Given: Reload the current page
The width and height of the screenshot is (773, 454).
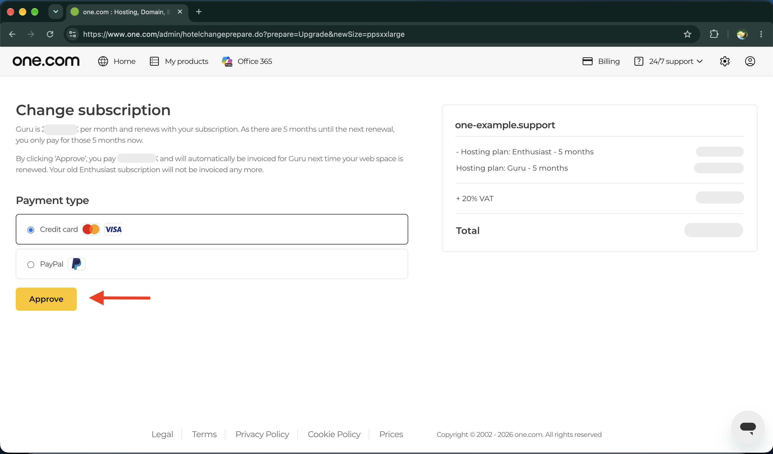Looking at the screenshot, I should click(x=50, y=34).
